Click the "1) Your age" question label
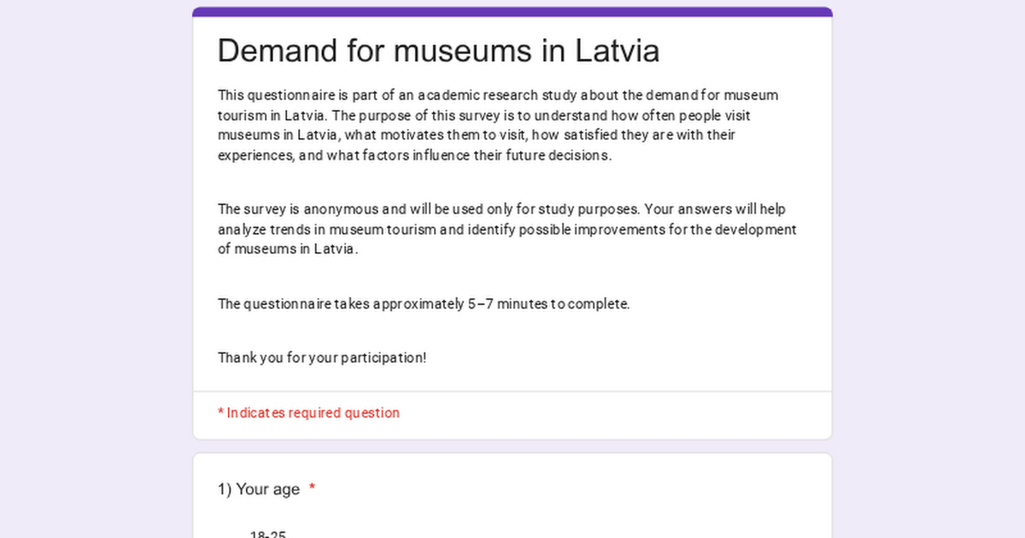 tap(259, 489)
